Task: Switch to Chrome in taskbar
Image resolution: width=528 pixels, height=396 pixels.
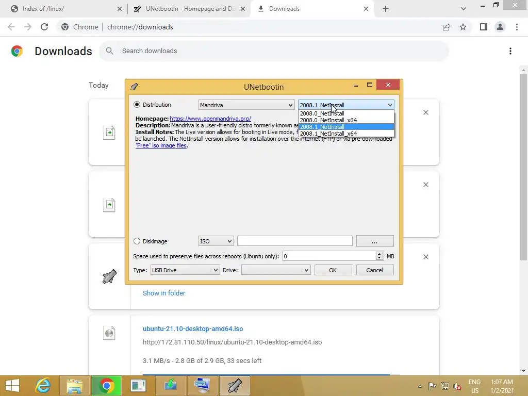Action: click(x=106, y=386)
